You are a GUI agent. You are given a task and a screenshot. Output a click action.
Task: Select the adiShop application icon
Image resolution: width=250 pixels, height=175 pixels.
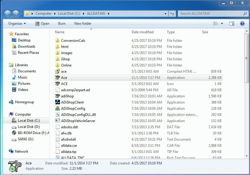(x=57, y=96)
